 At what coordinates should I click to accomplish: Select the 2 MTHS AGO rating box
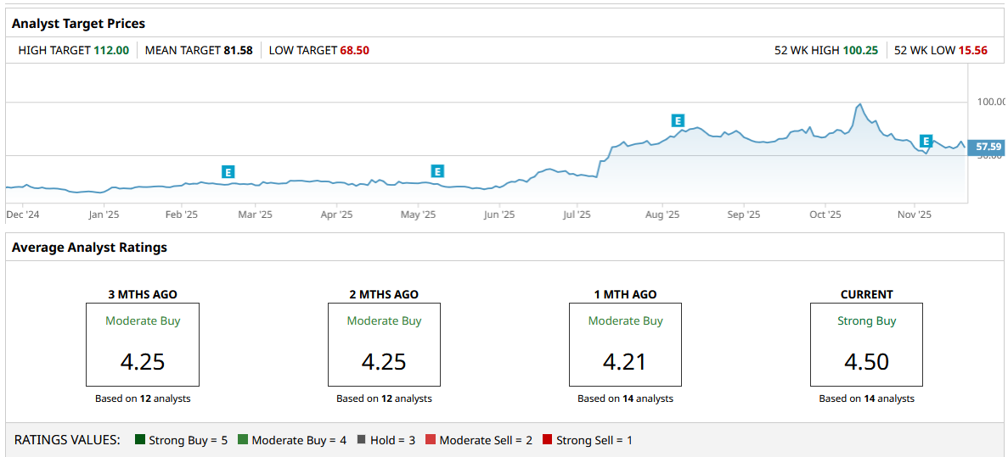pos(384,344)
